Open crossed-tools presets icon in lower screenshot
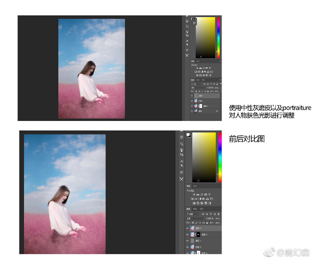Viewport: 312px width, 260px height. 181,179
